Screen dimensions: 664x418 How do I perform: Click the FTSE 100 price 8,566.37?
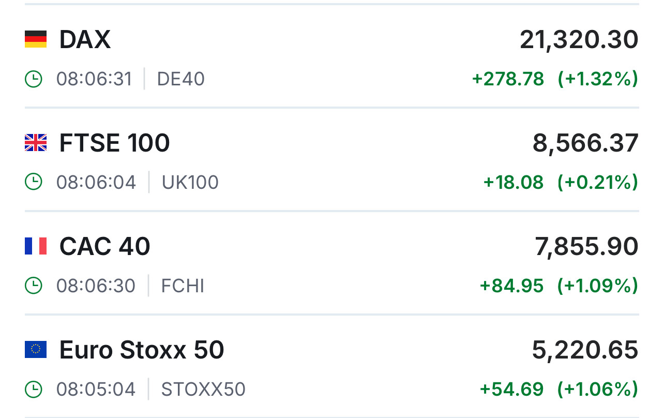tap(585, 143)
